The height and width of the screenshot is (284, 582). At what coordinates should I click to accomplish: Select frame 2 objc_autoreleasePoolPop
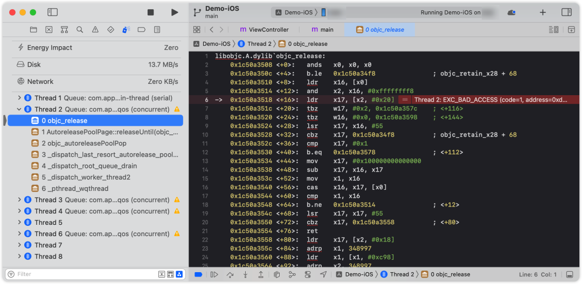pos(84,144)
